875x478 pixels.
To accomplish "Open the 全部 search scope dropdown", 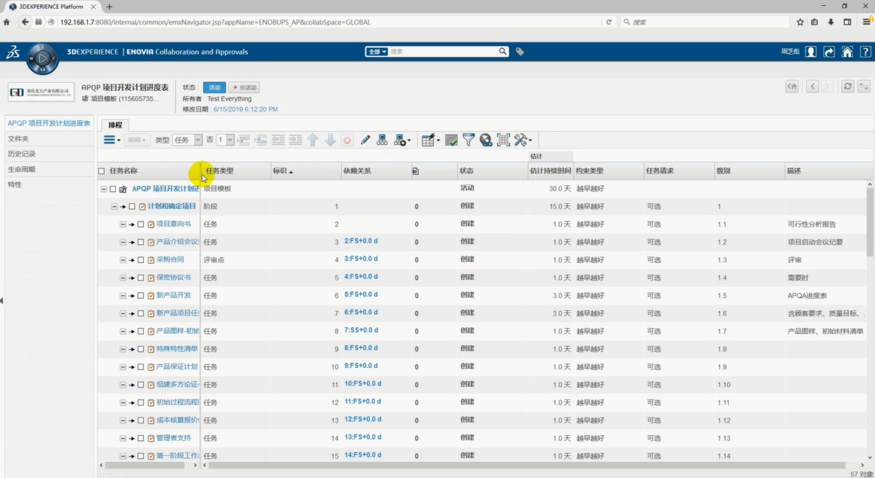I will (377, 52).
